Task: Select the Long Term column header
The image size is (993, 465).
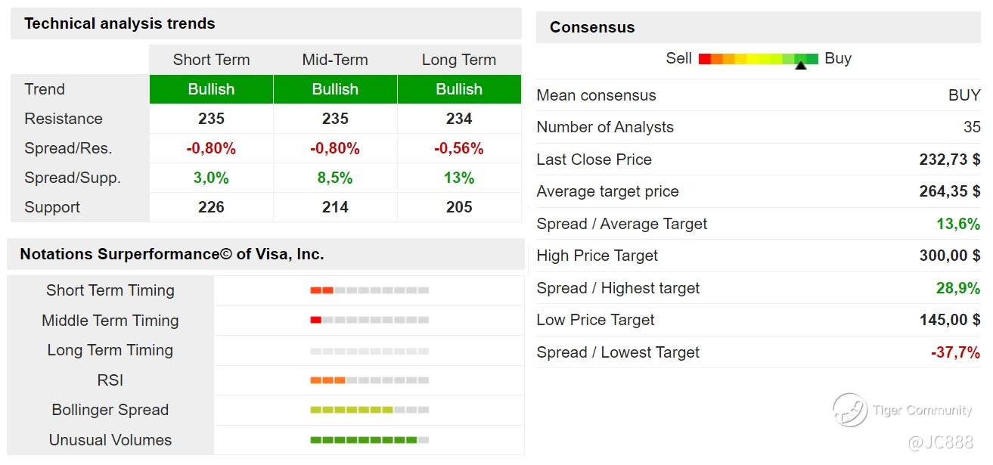Action: pos(459,60)
